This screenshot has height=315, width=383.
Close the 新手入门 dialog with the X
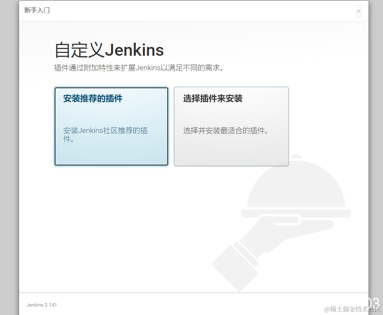point(359,11)
